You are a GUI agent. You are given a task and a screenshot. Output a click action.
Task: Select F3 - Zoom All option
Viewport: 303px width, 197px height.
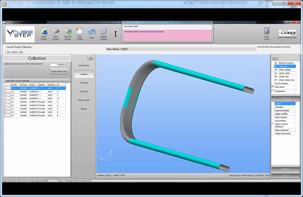(284, 66)
